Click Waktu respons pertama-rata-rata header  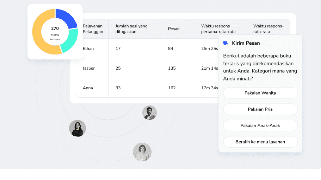tap(218, 29)
